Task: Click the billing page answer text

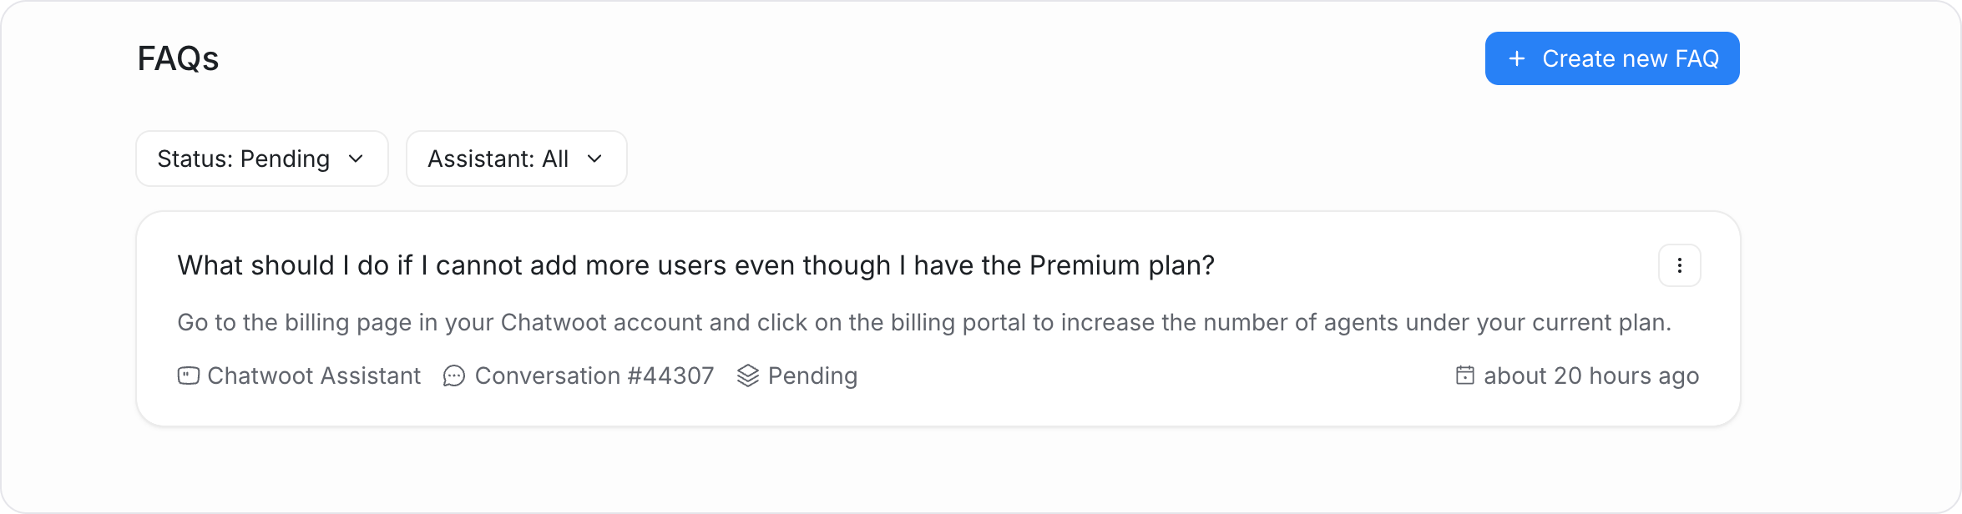Action: point(924,323)
